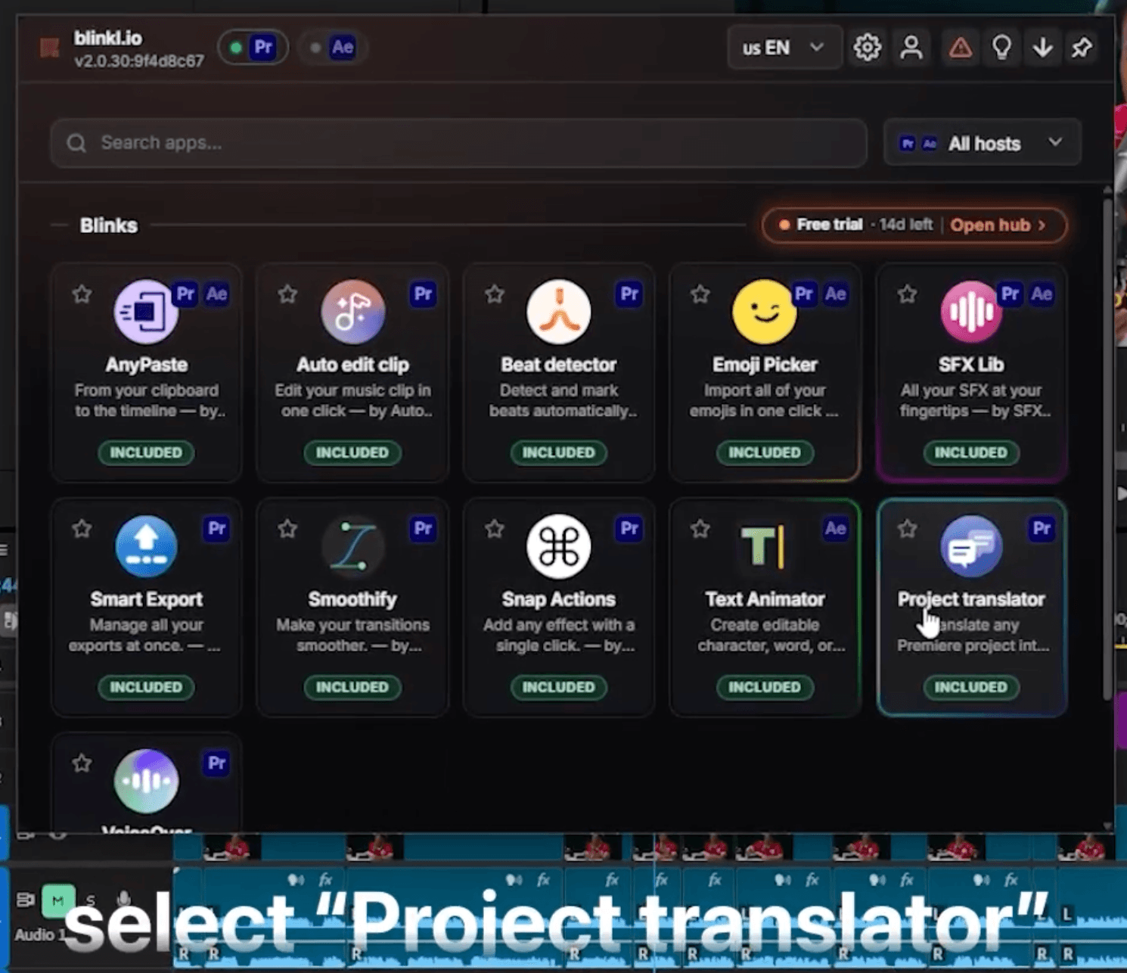This screenshot has width=1127, height=973.
Task: Open the Smart Export upload icon
Action: click(x=146, y=546)
